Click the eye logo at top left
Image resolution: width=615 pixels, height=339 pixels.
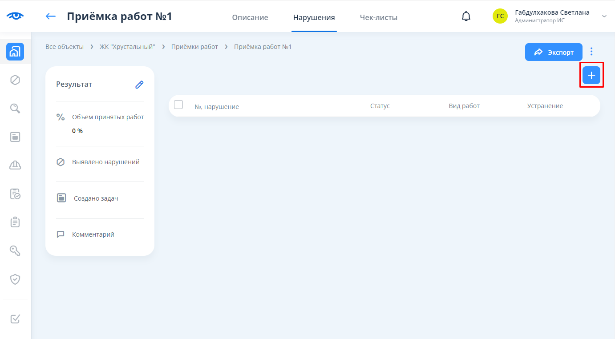[15, 16]
